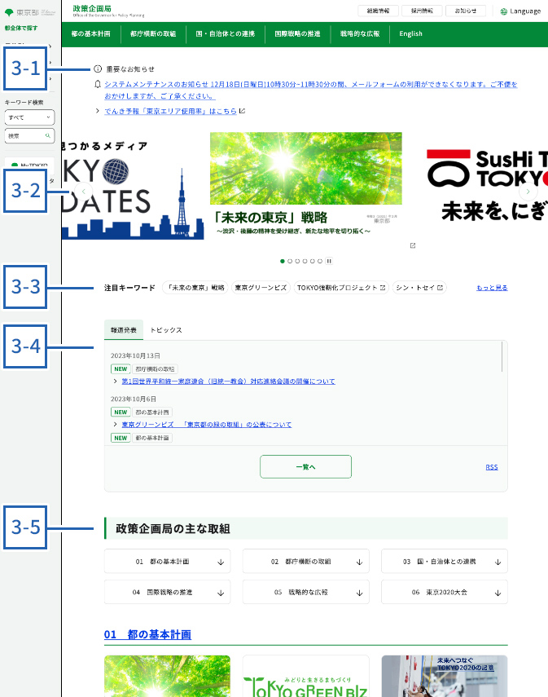Click the 政策企画局 site title

[x=92, y=8]
